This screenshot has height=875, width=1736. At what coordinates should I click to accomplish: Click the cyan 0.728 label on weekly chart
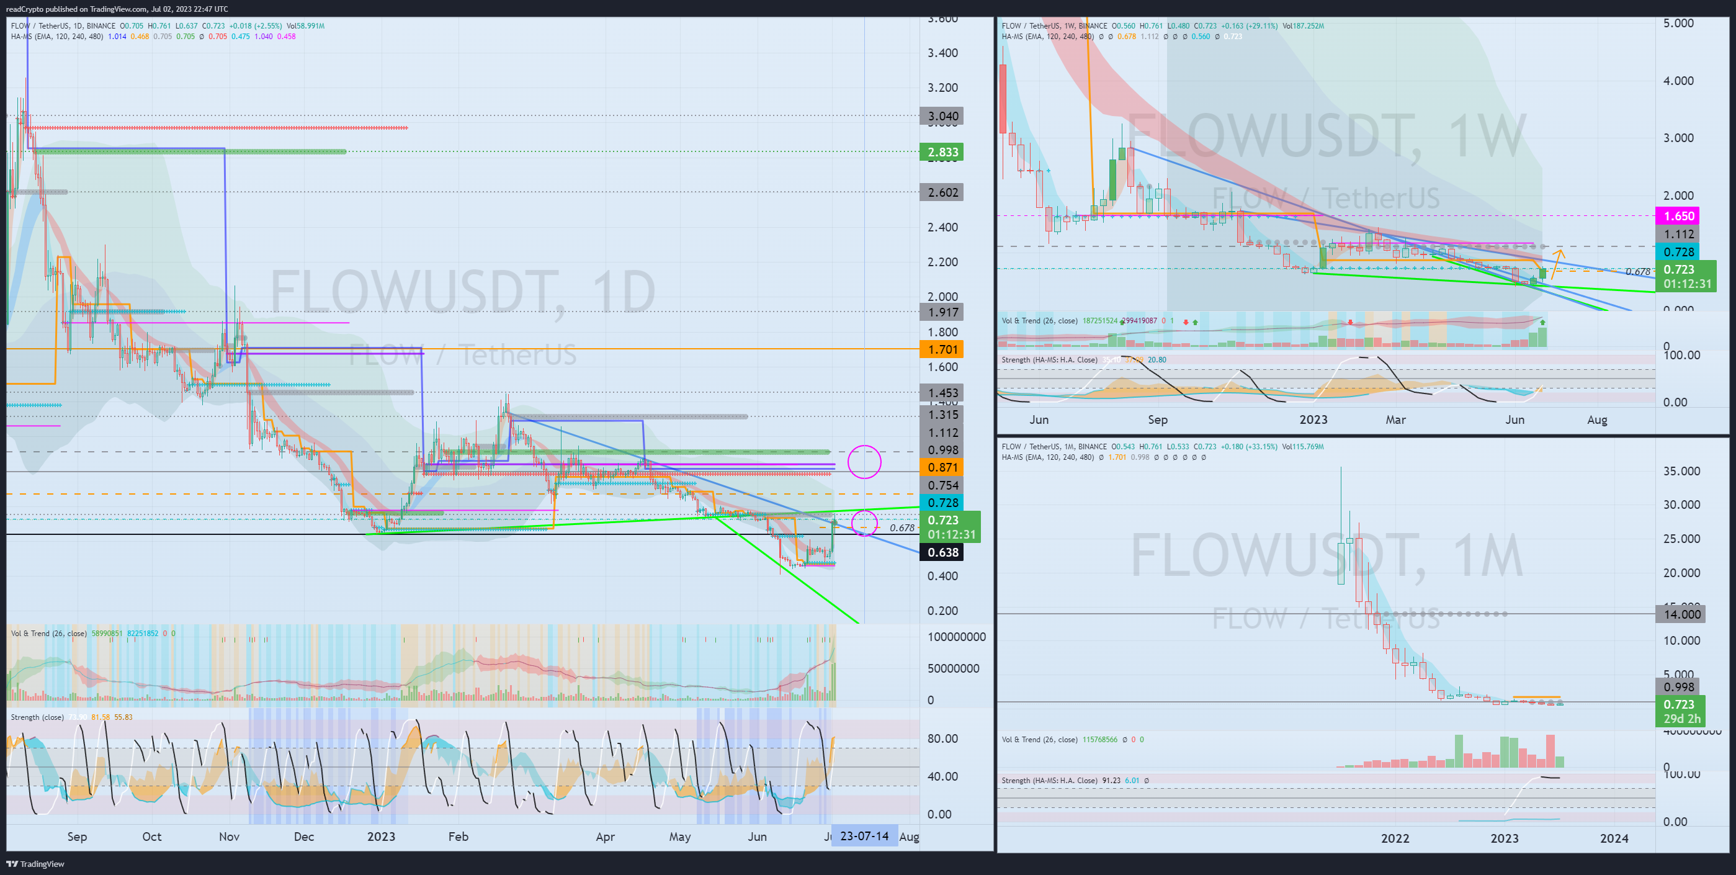(1678, 251)
